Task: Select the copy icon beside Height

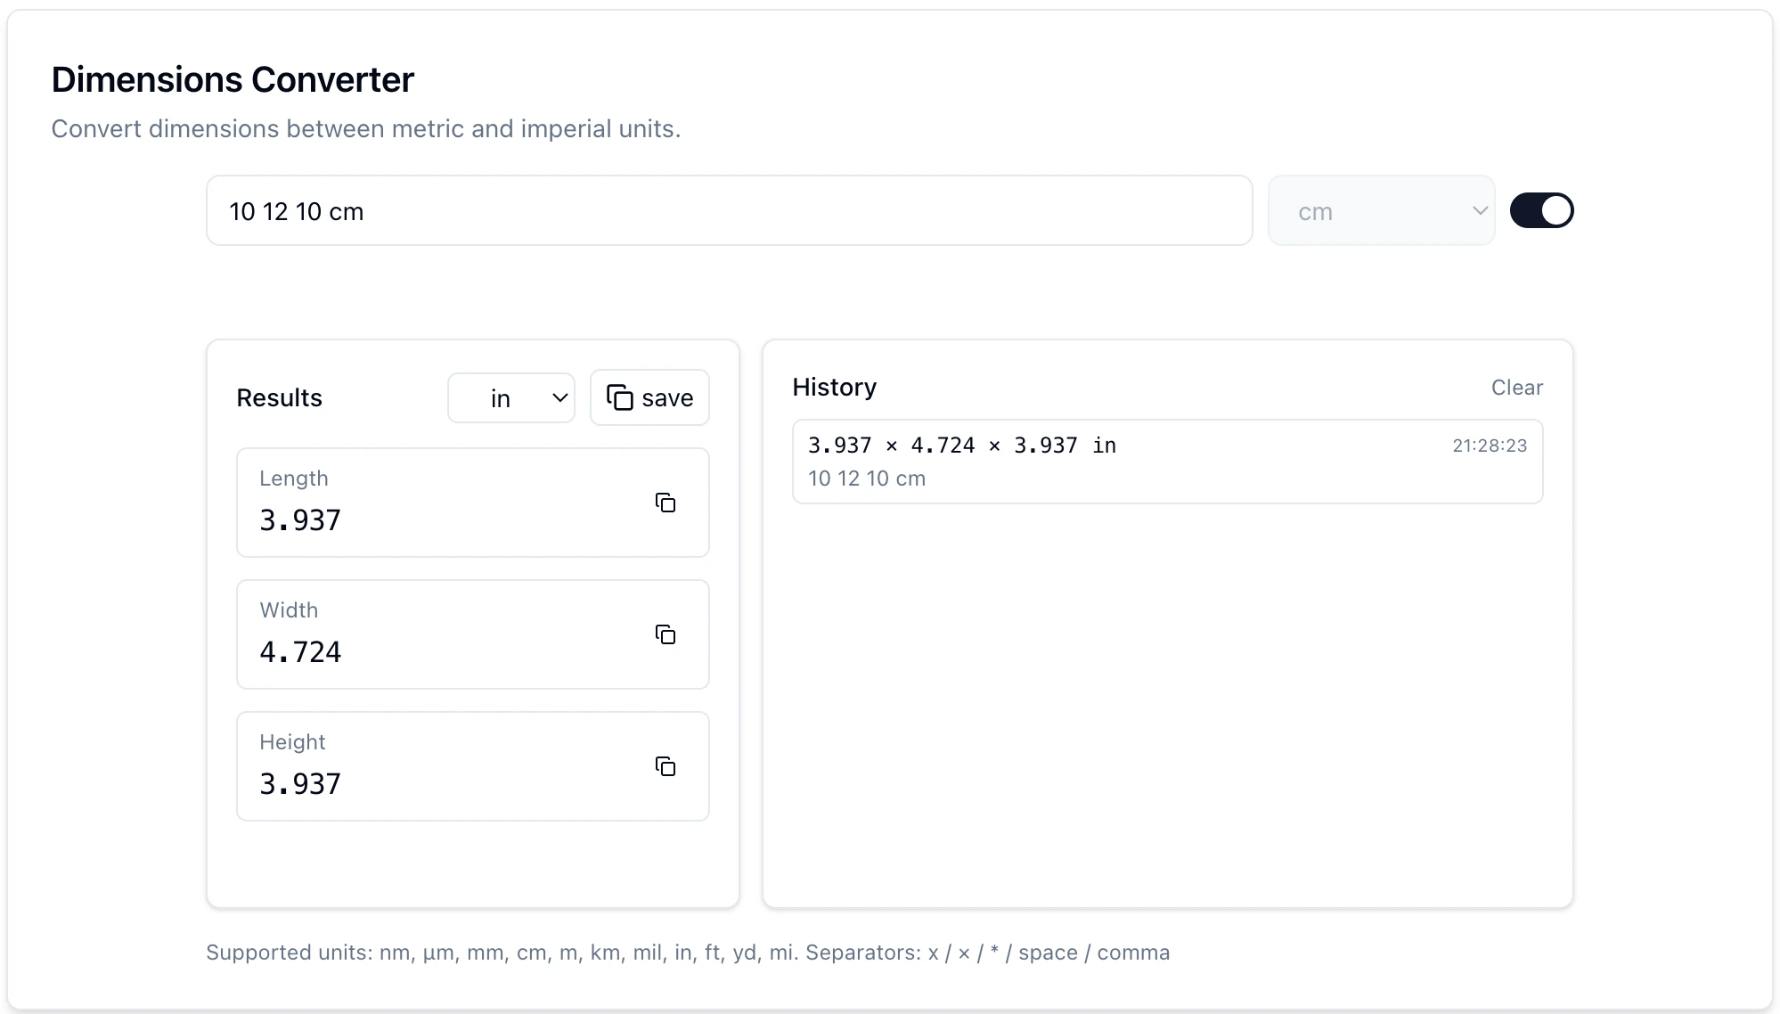Action: [x=666, y=766]
